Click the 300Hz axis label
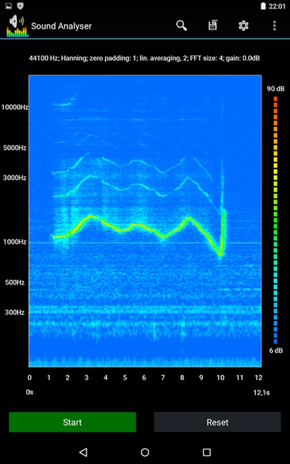 point(15,312)
